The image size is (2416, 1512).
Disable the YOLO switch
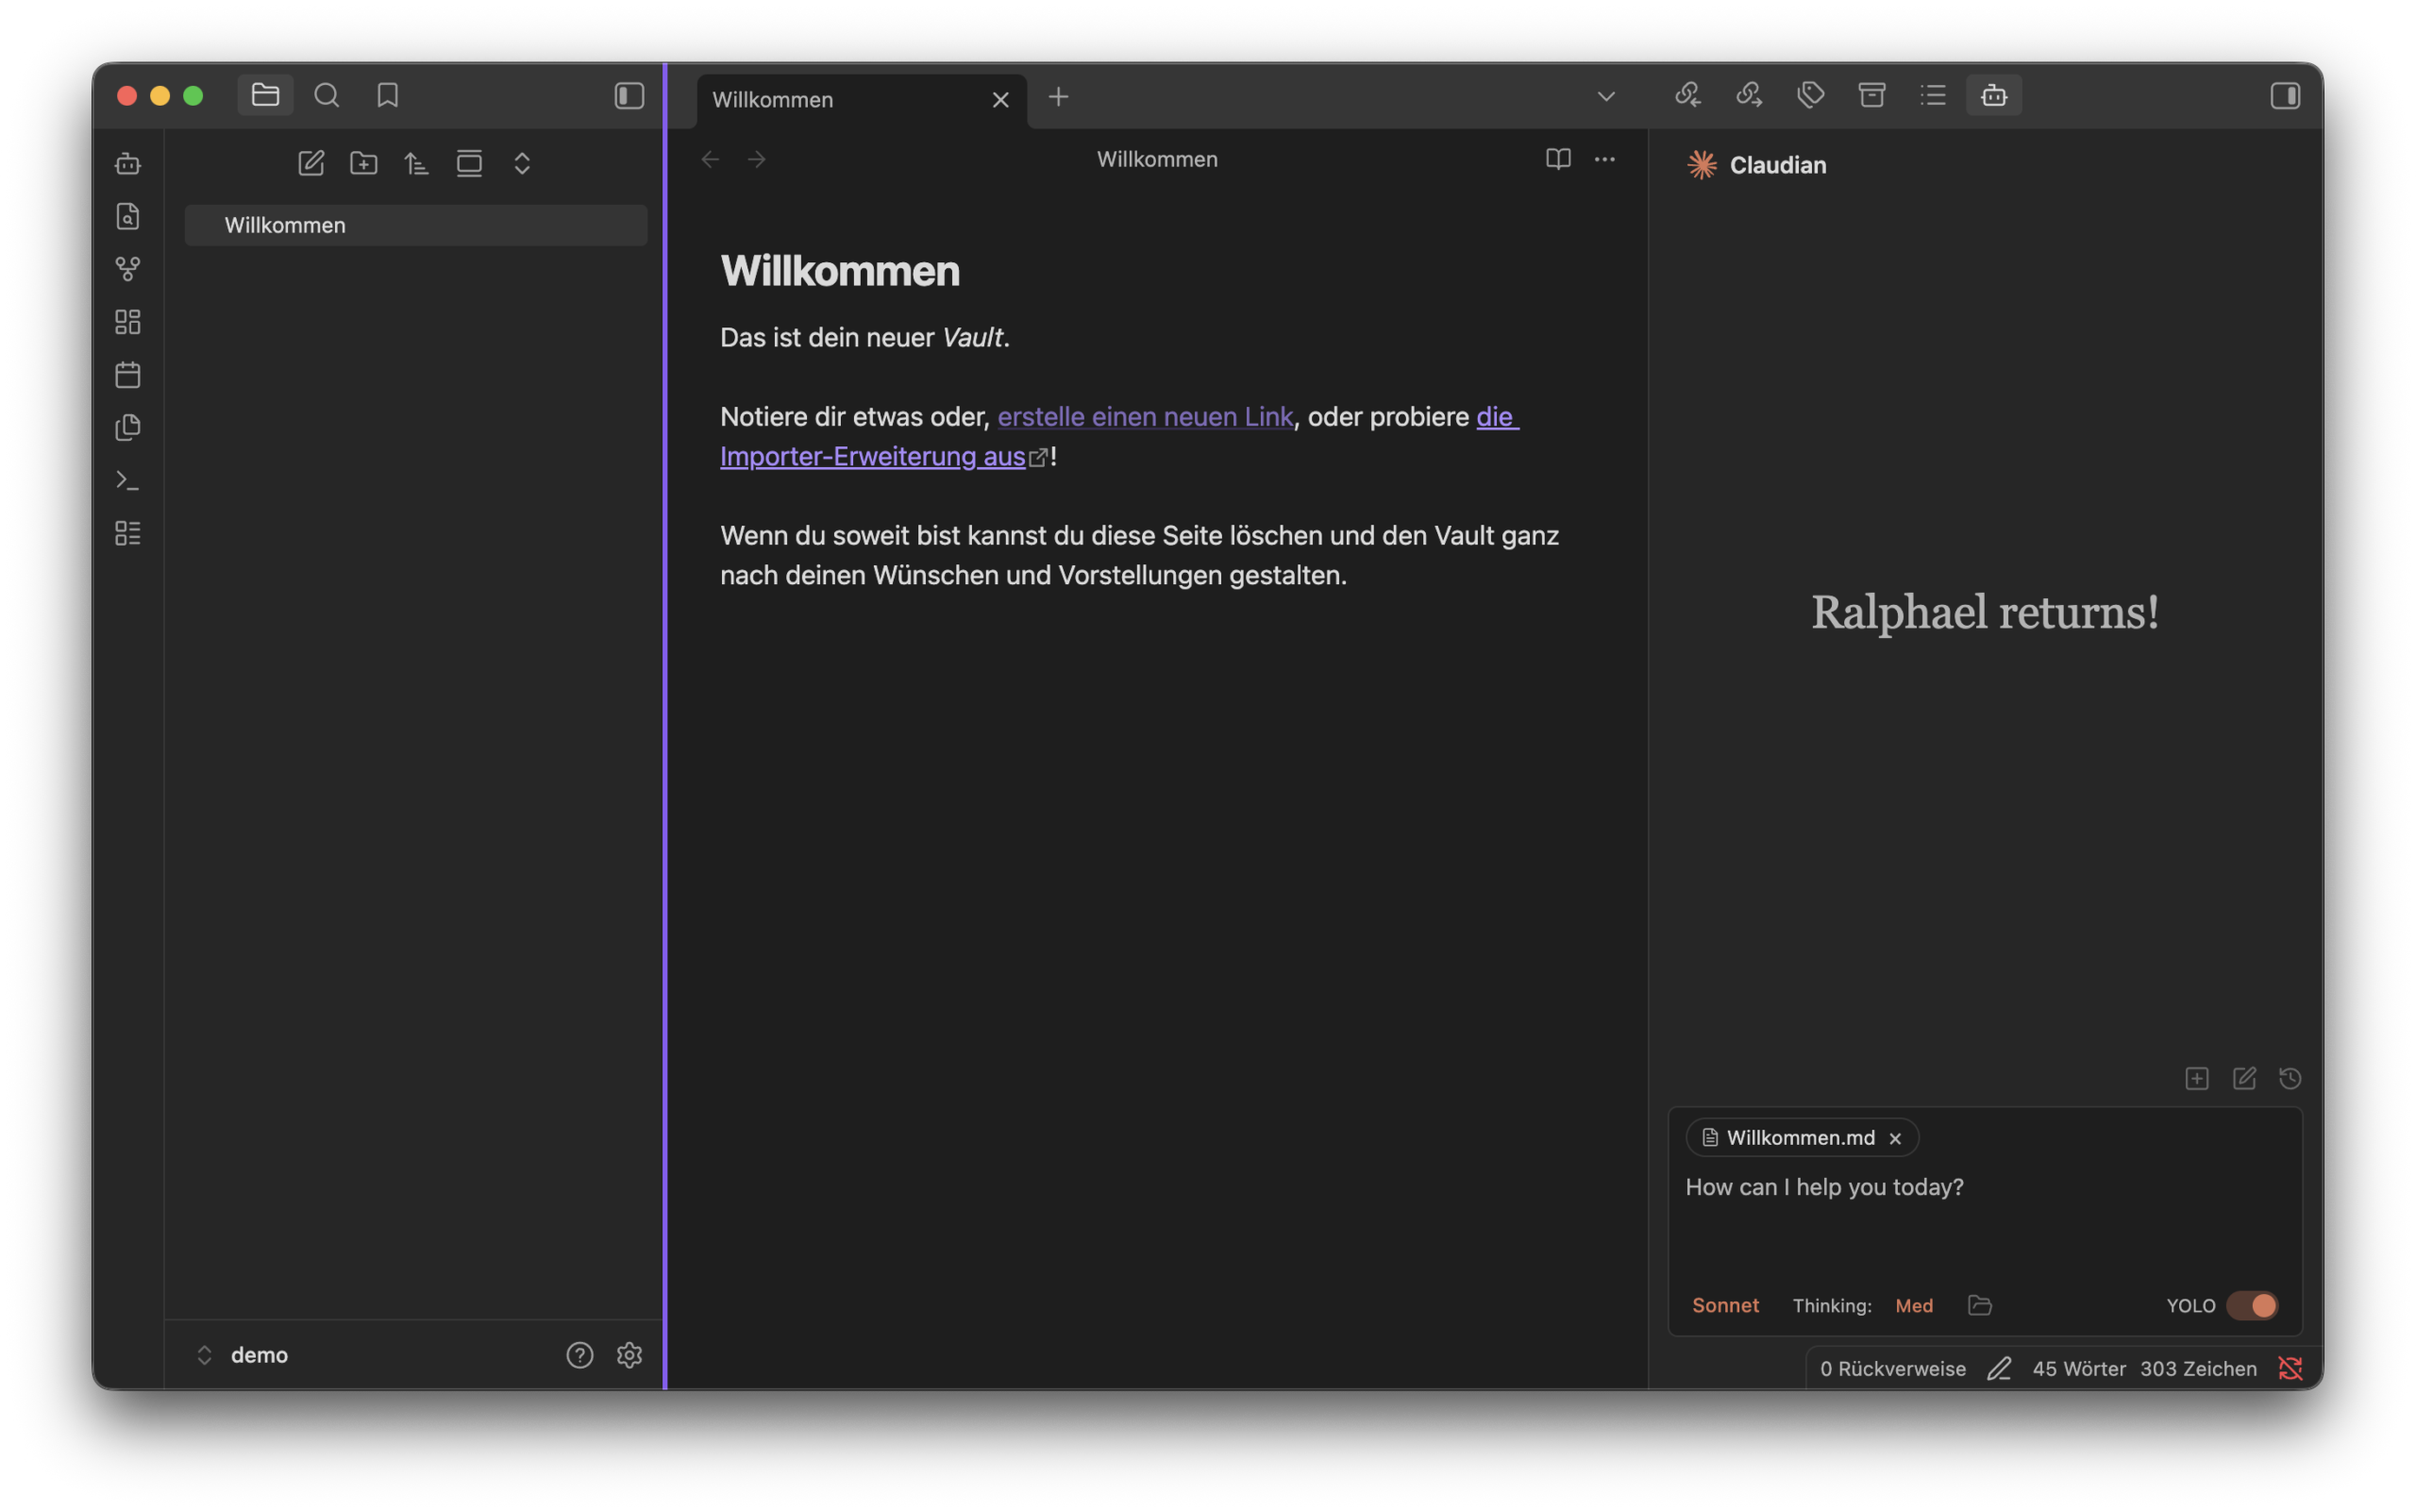2252,1305
